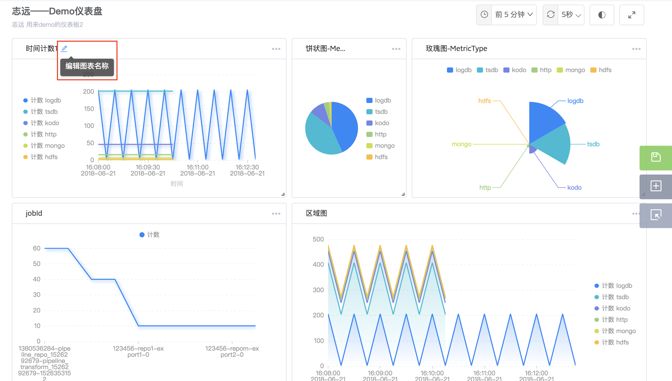Toggle 计数 mongo in 区域图 legend

click(x=615, y=331)
